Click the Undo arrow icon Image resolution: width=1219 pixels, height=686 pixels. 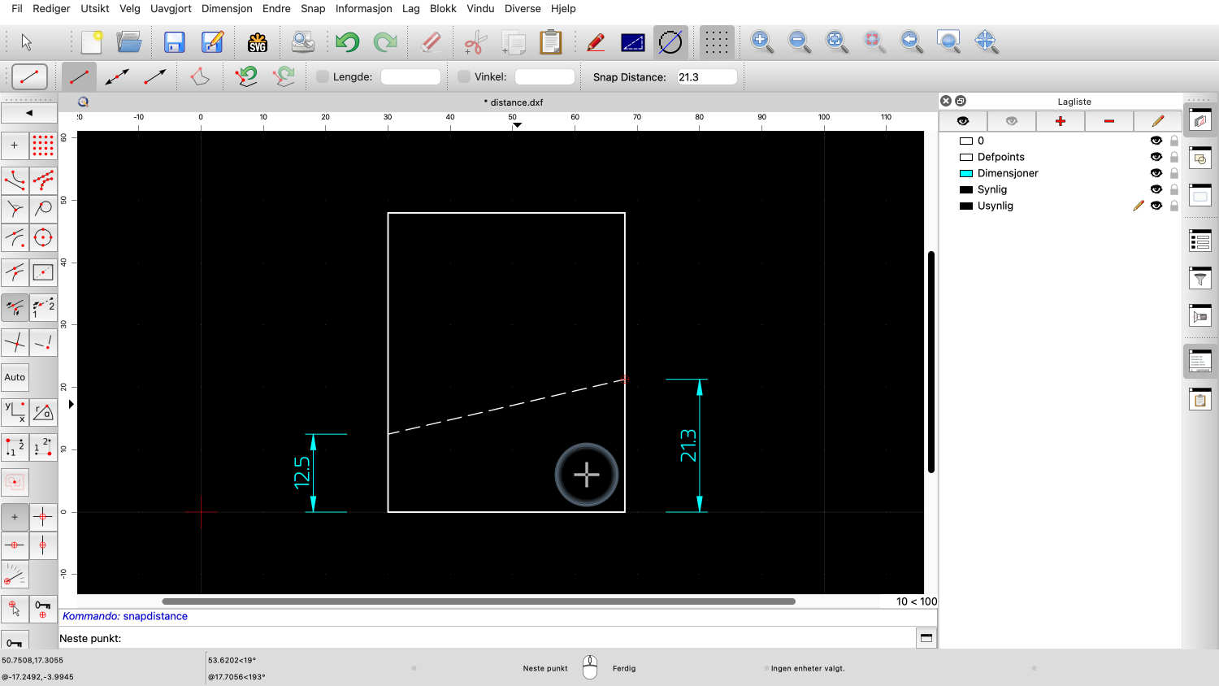point(347,42)
